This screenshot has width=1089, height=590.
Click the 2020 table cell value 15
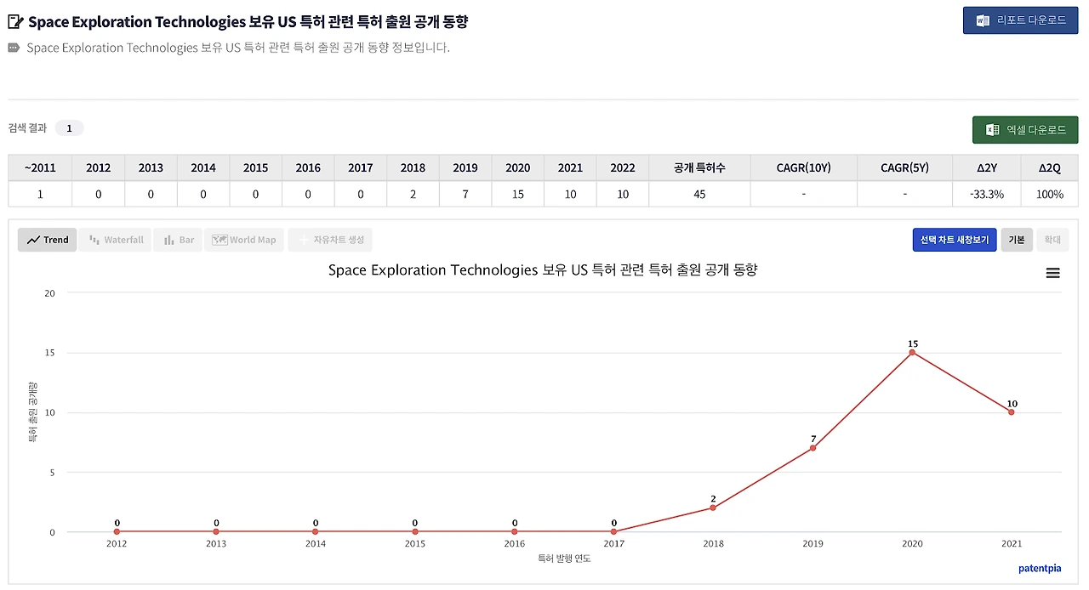coord(518,194)
